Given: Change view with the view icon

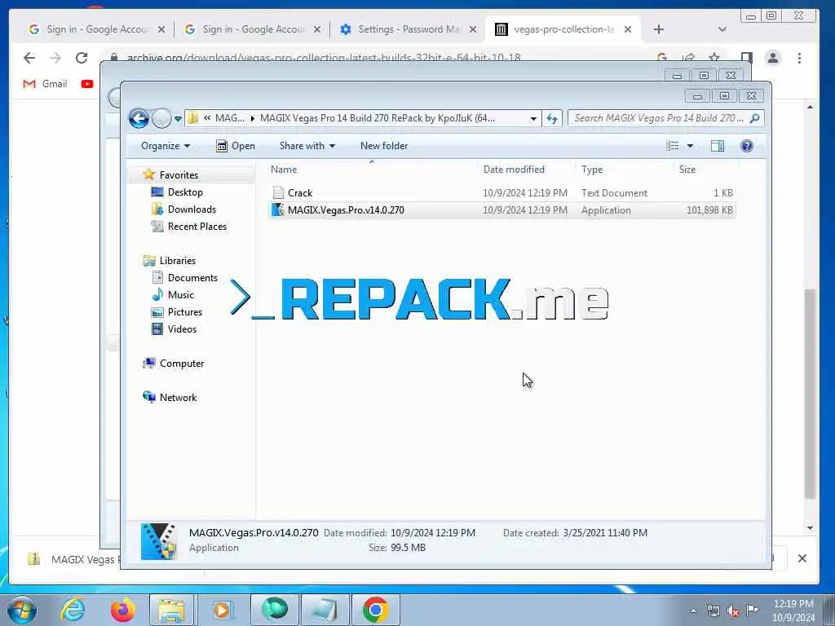Looking at the screenshot, I should pyautogui.click(x=673, y=146).
